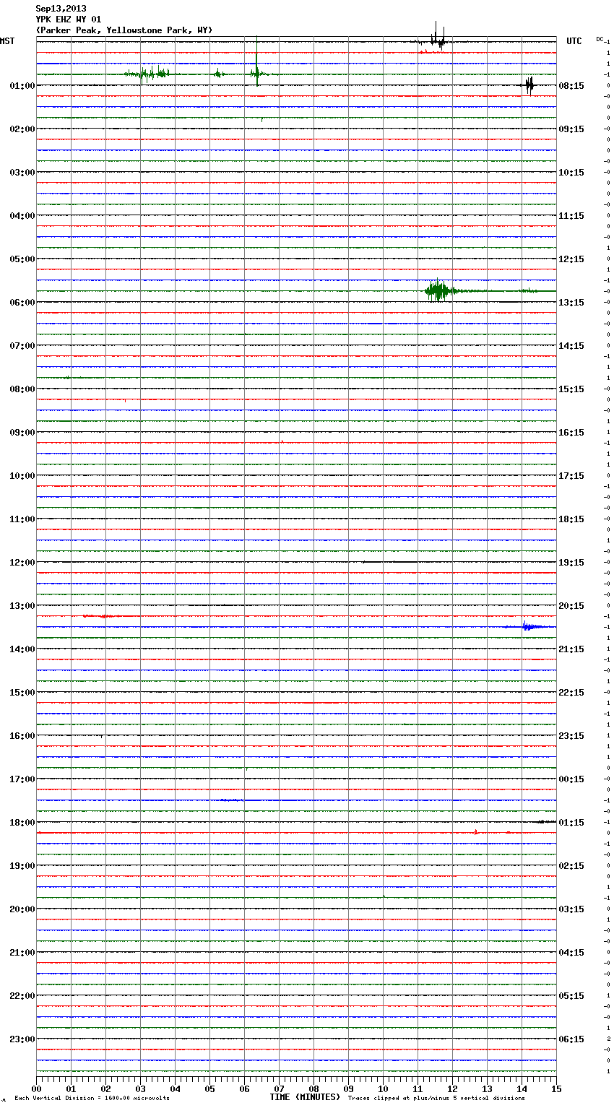Click minute tick label 12 on the bottom axis
The width and height of the screenshot is (614, 1108).
pos(452,1089)
